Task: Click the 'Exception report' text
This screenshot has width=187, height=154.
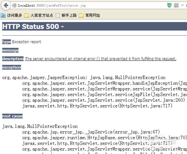Action: pyautogui.click(x=27, y=42)
